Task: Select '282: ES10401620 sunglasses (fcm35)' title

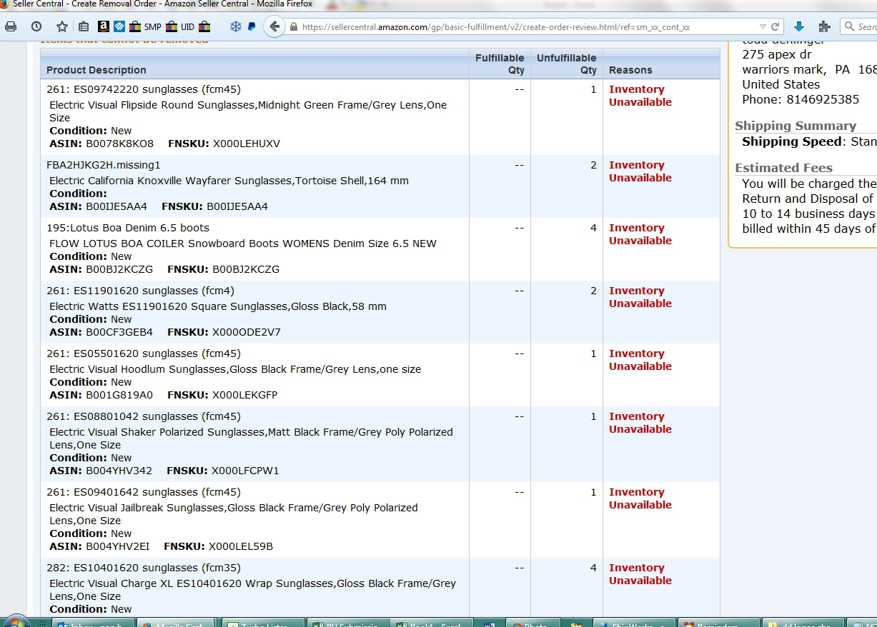Action: coord(144,568)
